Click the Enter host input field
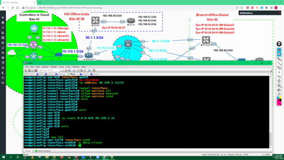 pyautogui.click(x=48, y=70)
